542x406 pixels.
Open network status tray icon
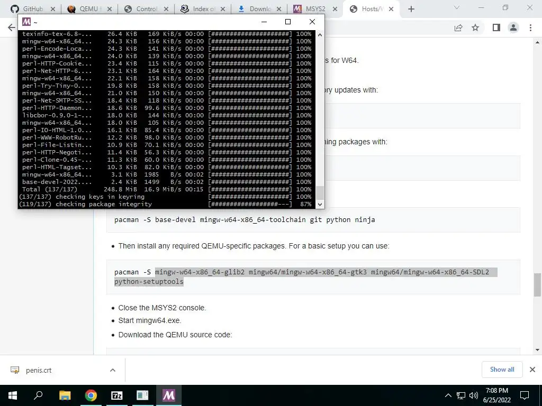461,395
